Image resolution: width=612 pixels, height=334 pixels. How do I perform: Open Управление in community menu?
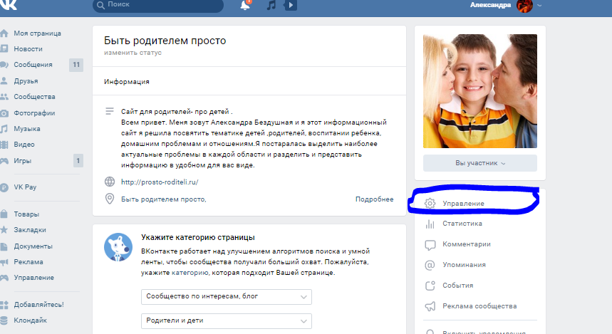463,204
